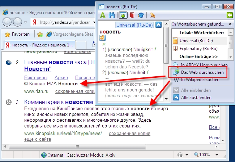Image resolution: width=235 pixels, height=162 pixels.
Task: Click the Wikipedia W icon
Action: [176, 80]
